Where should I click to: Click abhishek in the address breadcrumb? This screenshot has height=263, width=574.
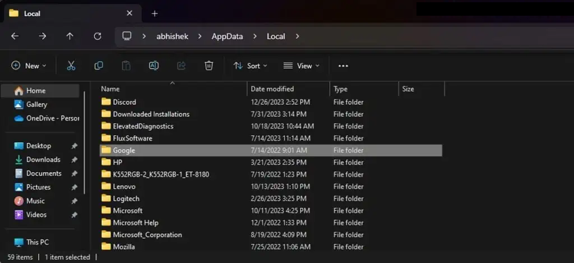pos(173,36)
